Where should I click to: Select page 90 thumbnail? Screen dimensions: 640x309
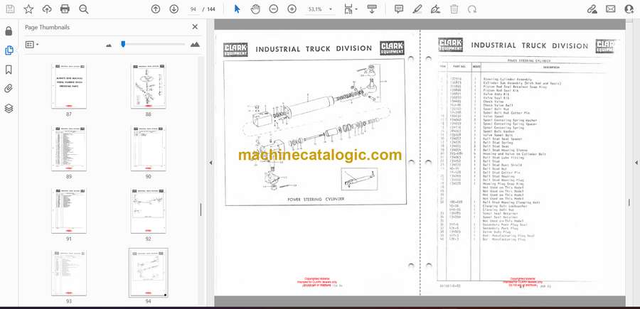click(x=148, y=148)
